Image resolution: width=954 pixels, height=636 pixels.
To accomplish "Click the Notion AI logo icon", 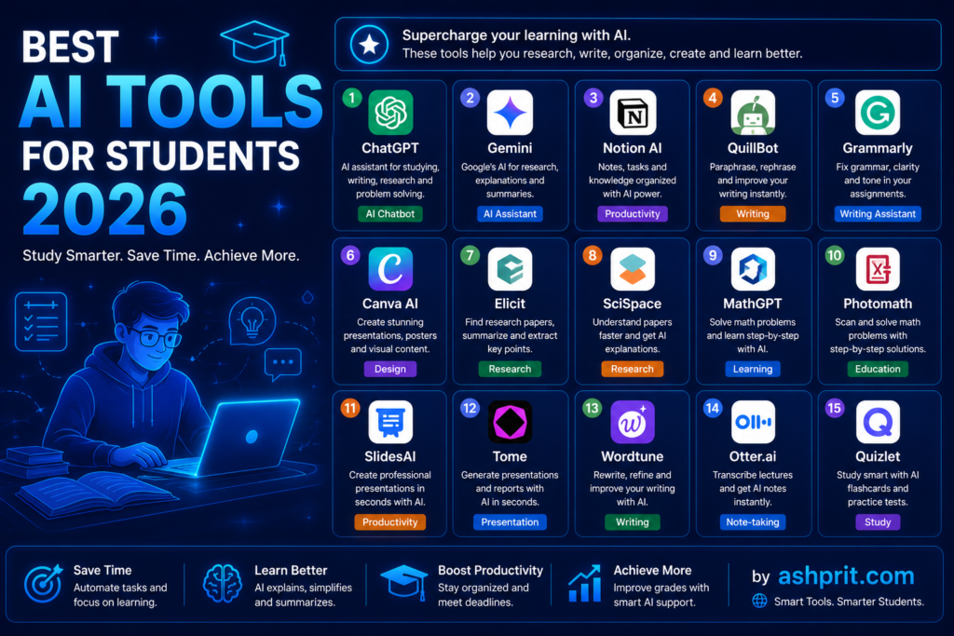I will click(633, 113).
